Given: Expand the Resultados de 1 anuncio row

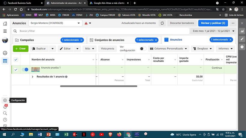Looking at the screenshot, I should point(32,77).
